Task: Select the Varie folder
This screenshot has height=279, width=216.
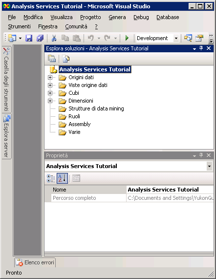Action: pos(74,132)
